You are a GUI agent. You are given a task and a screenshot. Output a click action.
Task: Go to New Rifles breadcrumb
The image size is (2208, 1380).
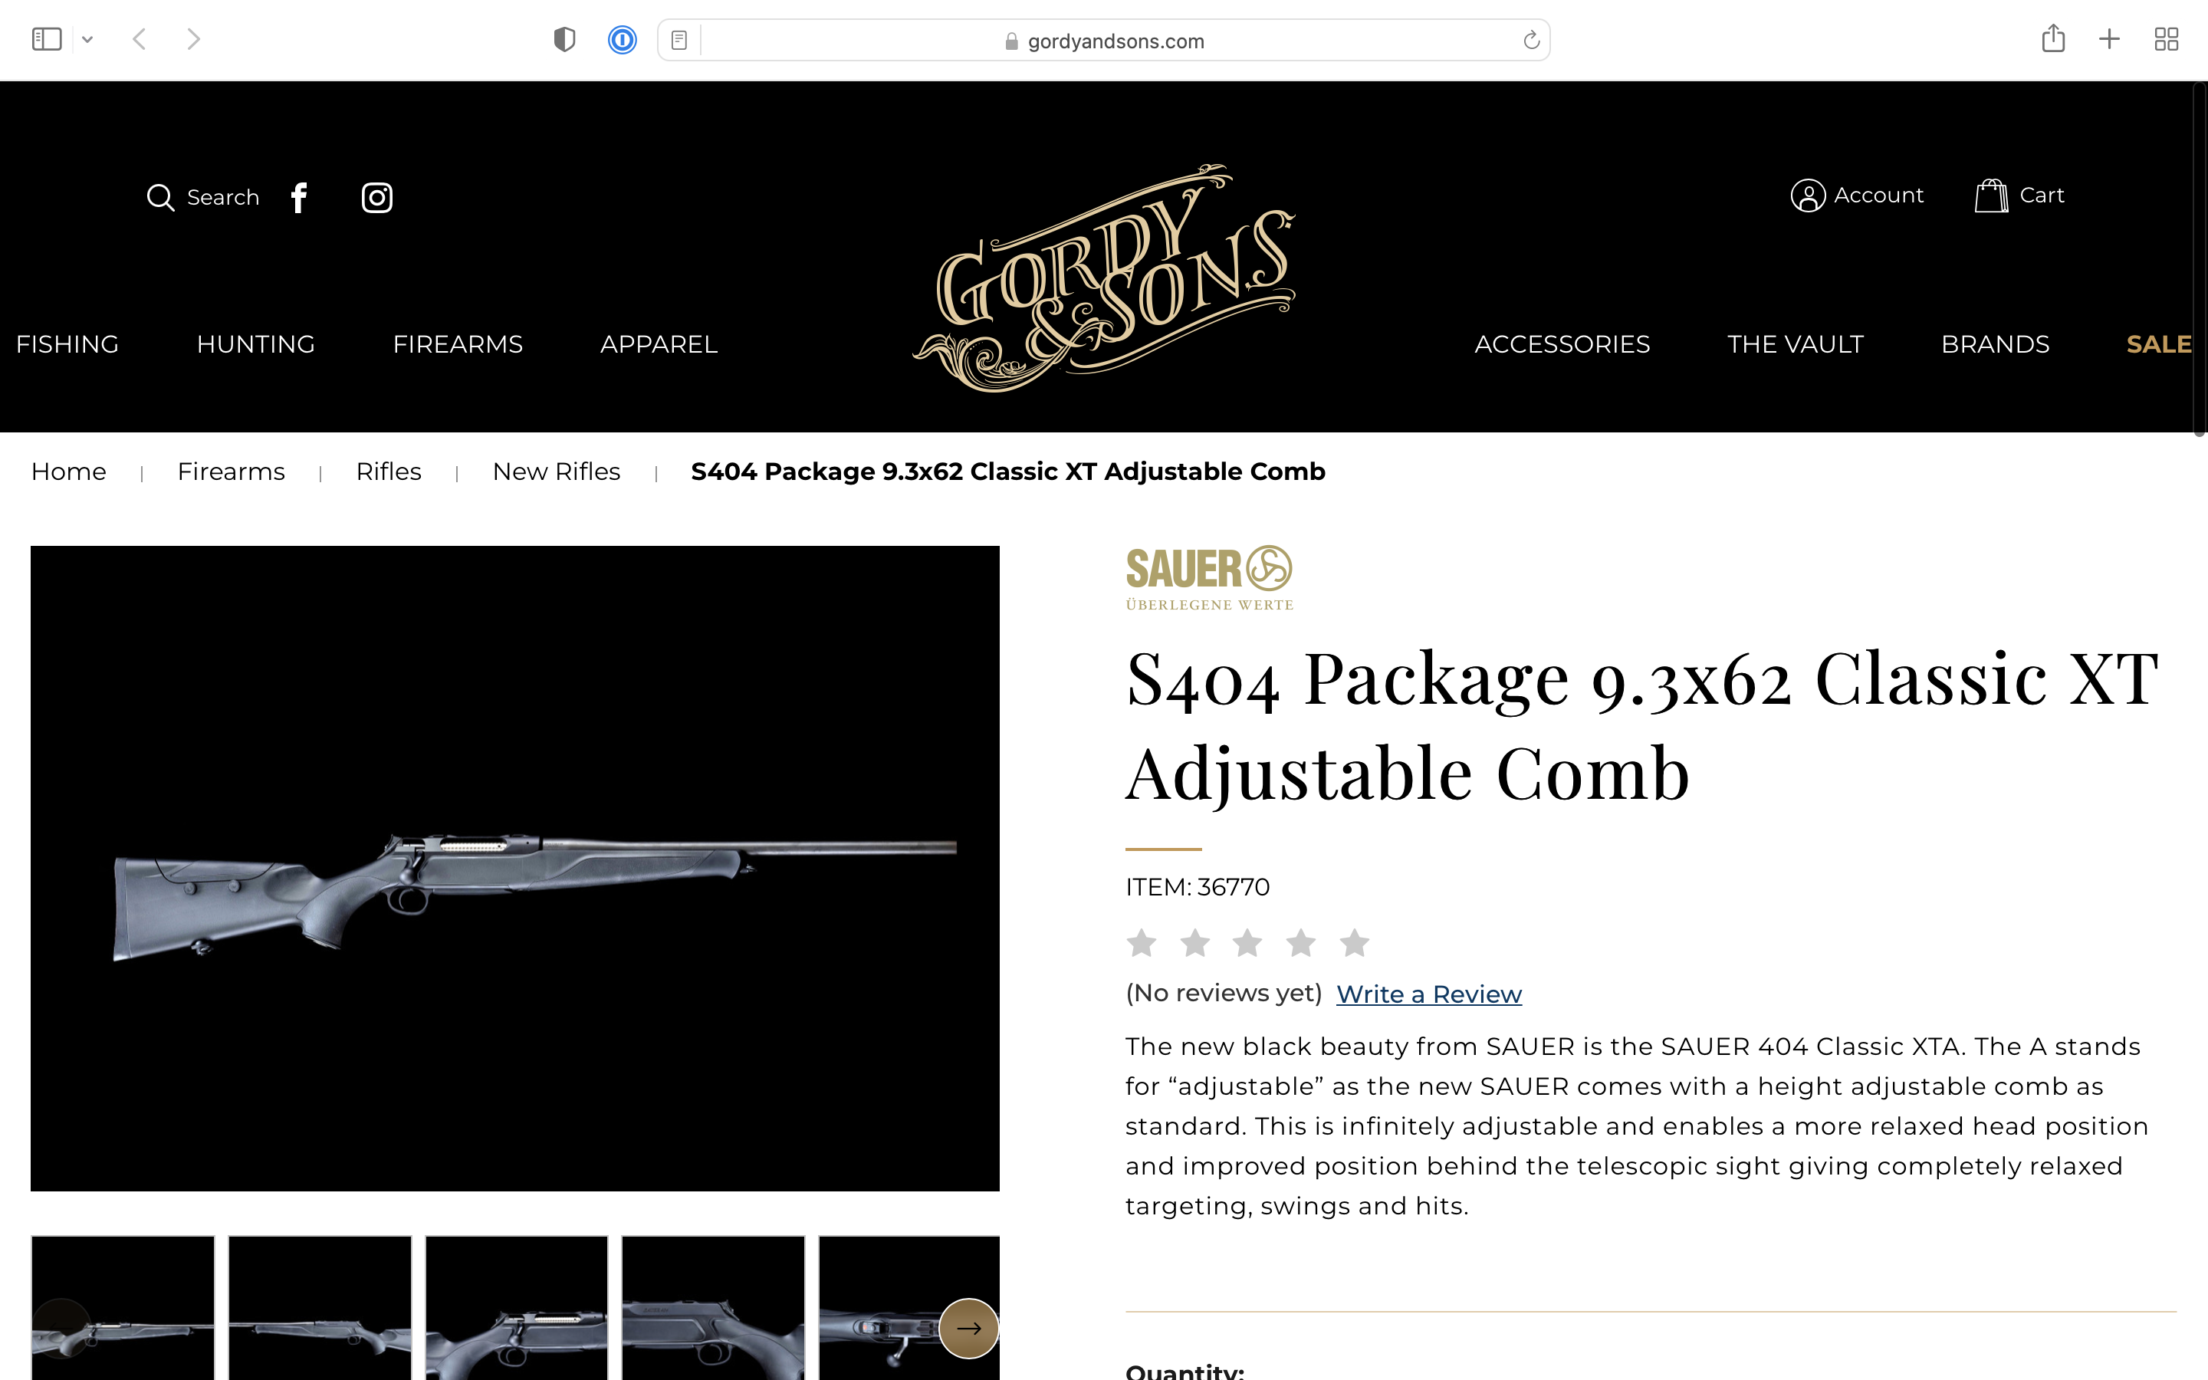coord(557,472)
